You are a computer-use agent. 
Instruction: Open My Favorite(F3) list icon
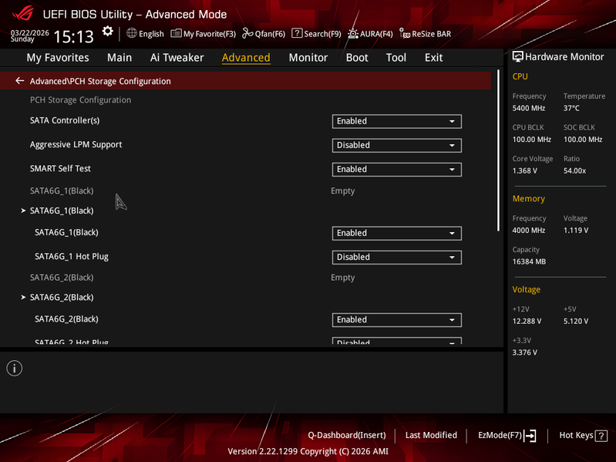pos(176,33)
